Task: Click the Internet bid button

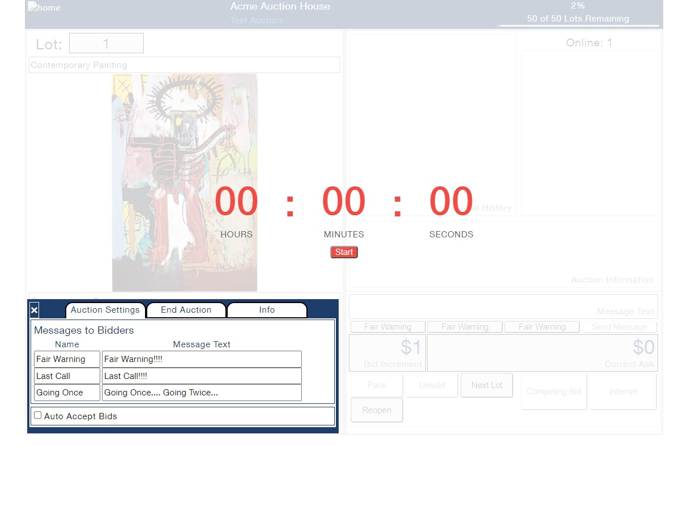Action: pos(623,391)
